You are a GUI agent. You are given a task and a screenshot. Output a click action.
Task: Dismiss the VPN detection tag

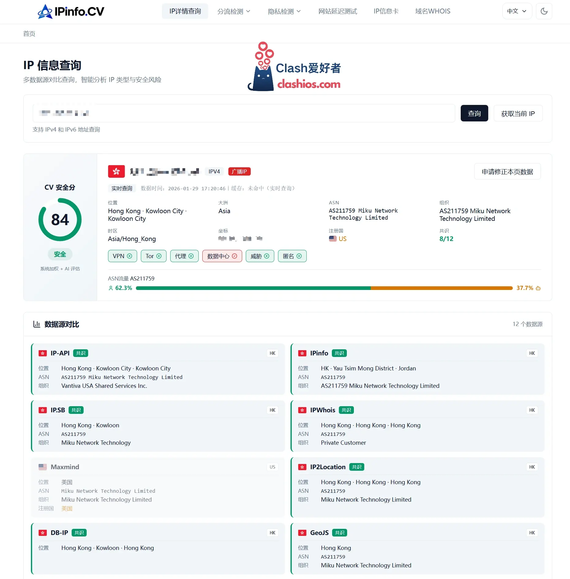(130, 256)
